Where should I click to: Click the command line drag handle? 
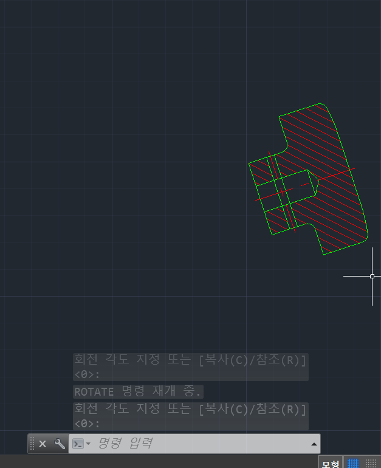pyautogui.click(x=32, y=444)
